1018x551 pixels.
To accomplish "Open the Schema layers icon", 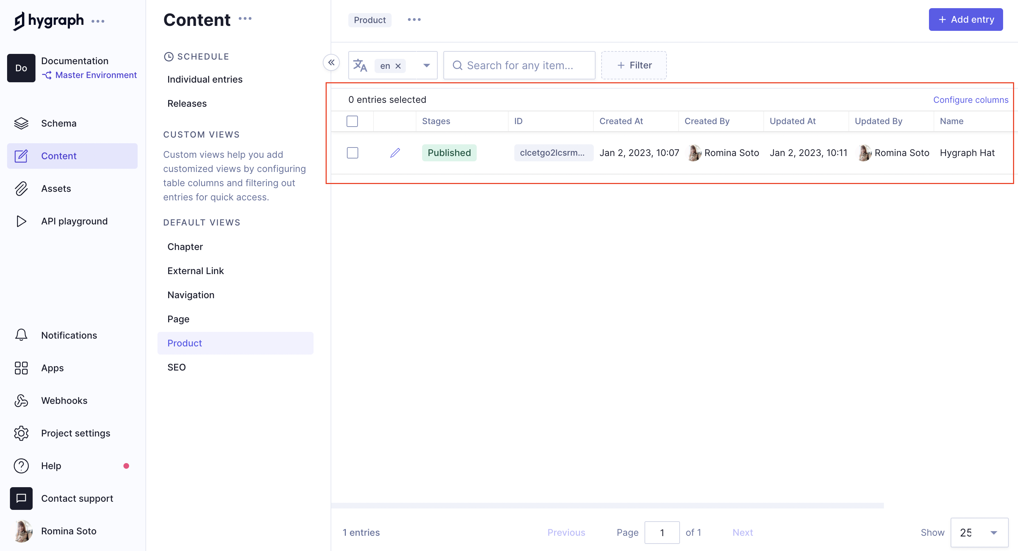I will [21, 123].
